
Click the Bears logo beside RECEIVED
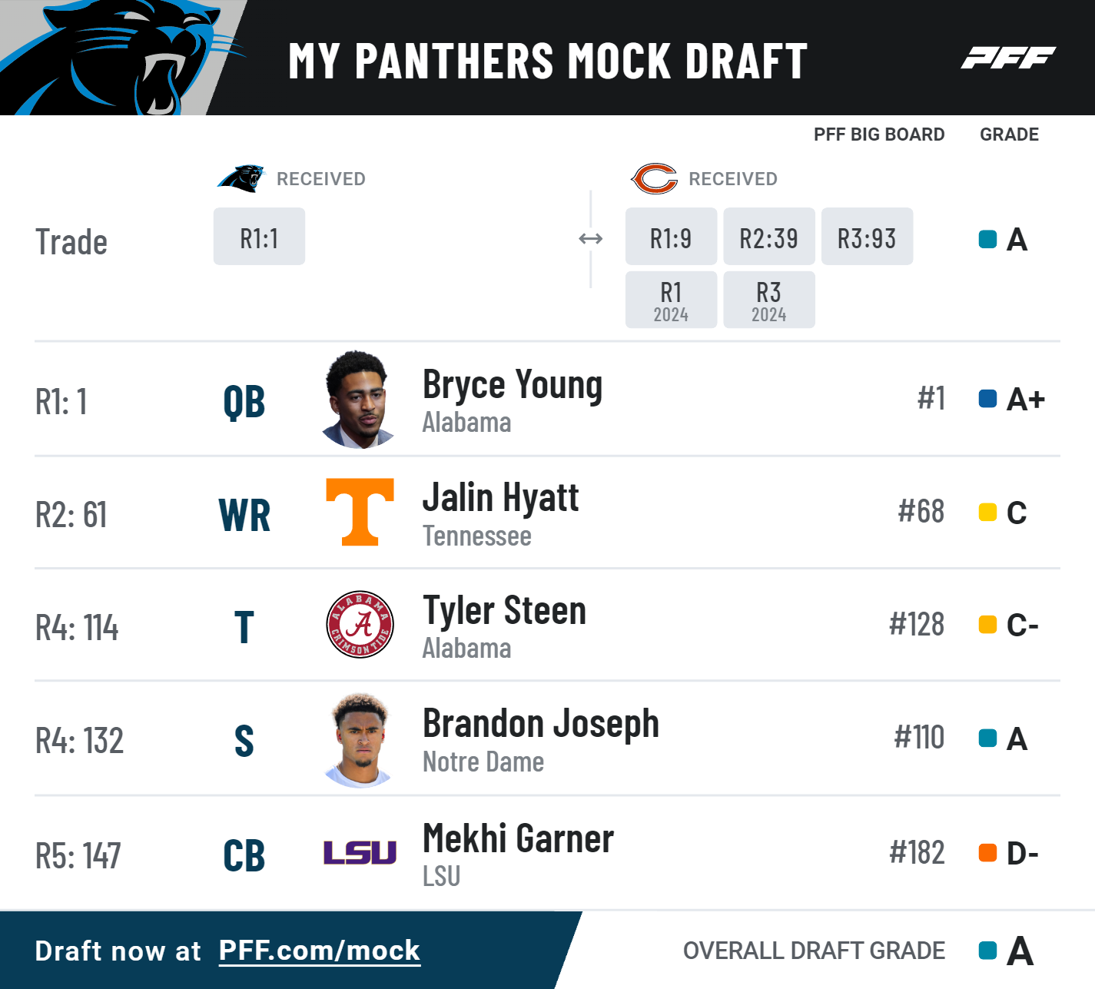click(654, 179)
